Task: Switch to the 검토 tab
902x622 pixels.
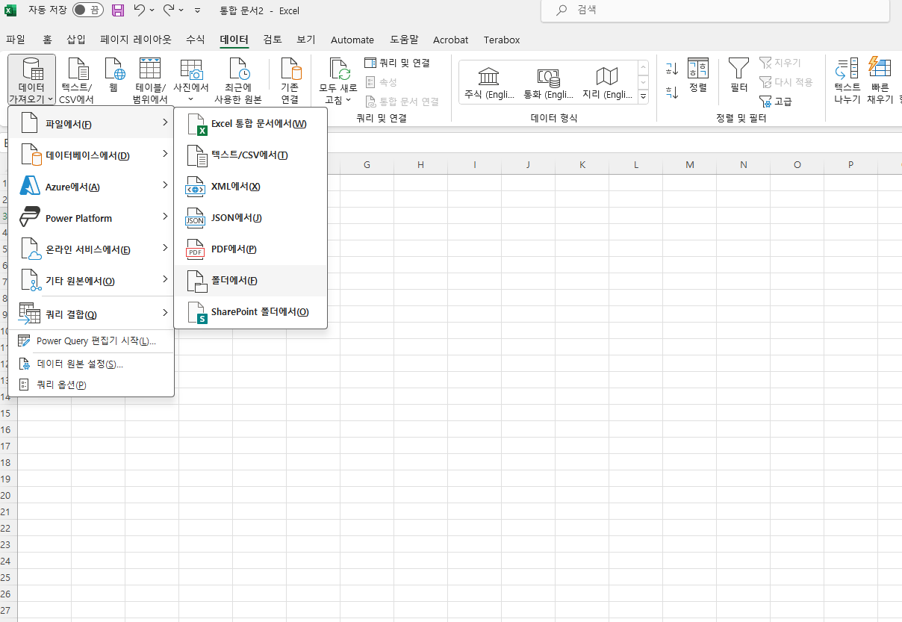Action: 273,40
